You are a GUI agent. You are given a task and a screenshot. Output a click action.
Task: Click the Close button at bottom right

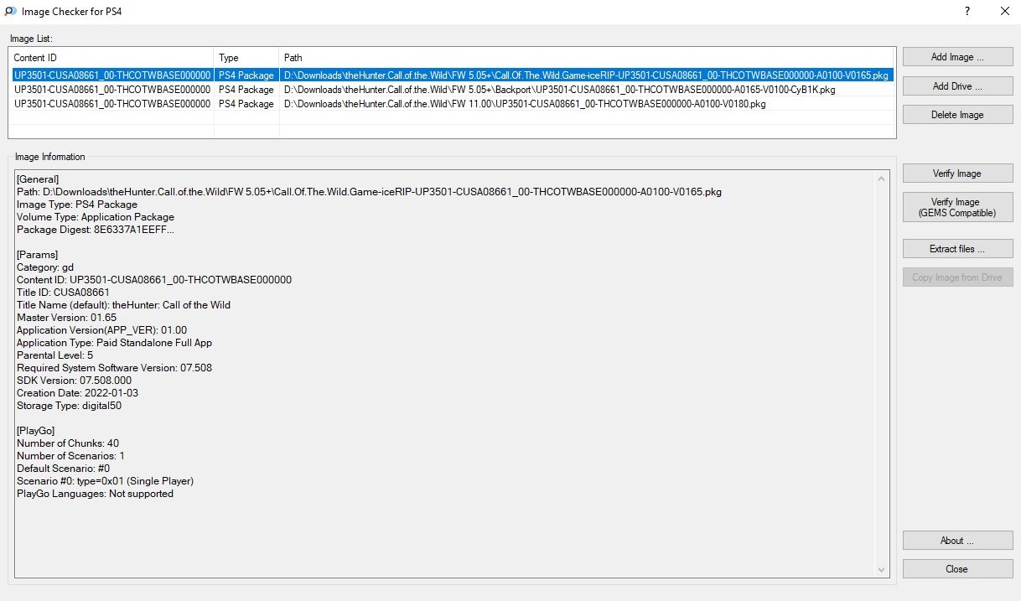coord(957,569)
